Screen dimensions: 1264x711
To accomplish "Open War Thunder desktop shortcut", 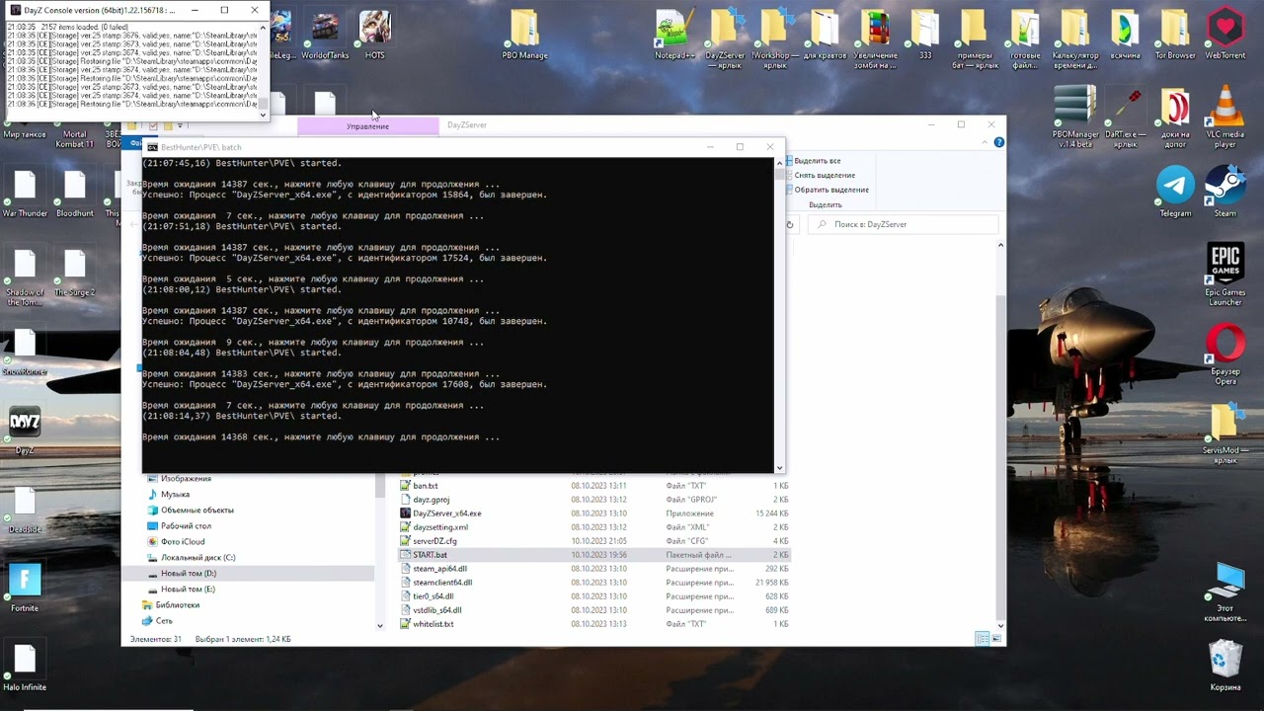I will (x=25, y=193).
